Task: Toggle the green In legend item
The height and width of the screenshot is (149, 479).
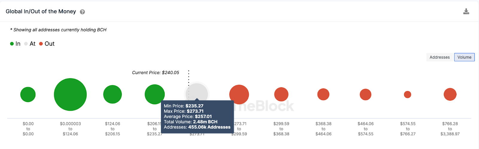Action: [x=15, y=44]
